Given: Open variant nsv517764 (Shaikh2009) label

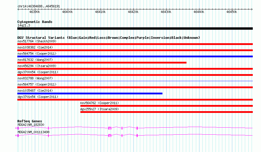Looking at the screenshot, I should (37, 41).
